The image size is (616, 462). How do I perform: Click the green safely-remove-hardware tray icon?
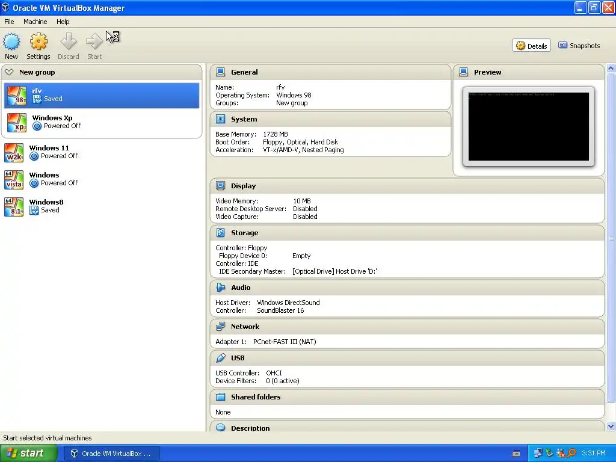[x=549, y=454]
